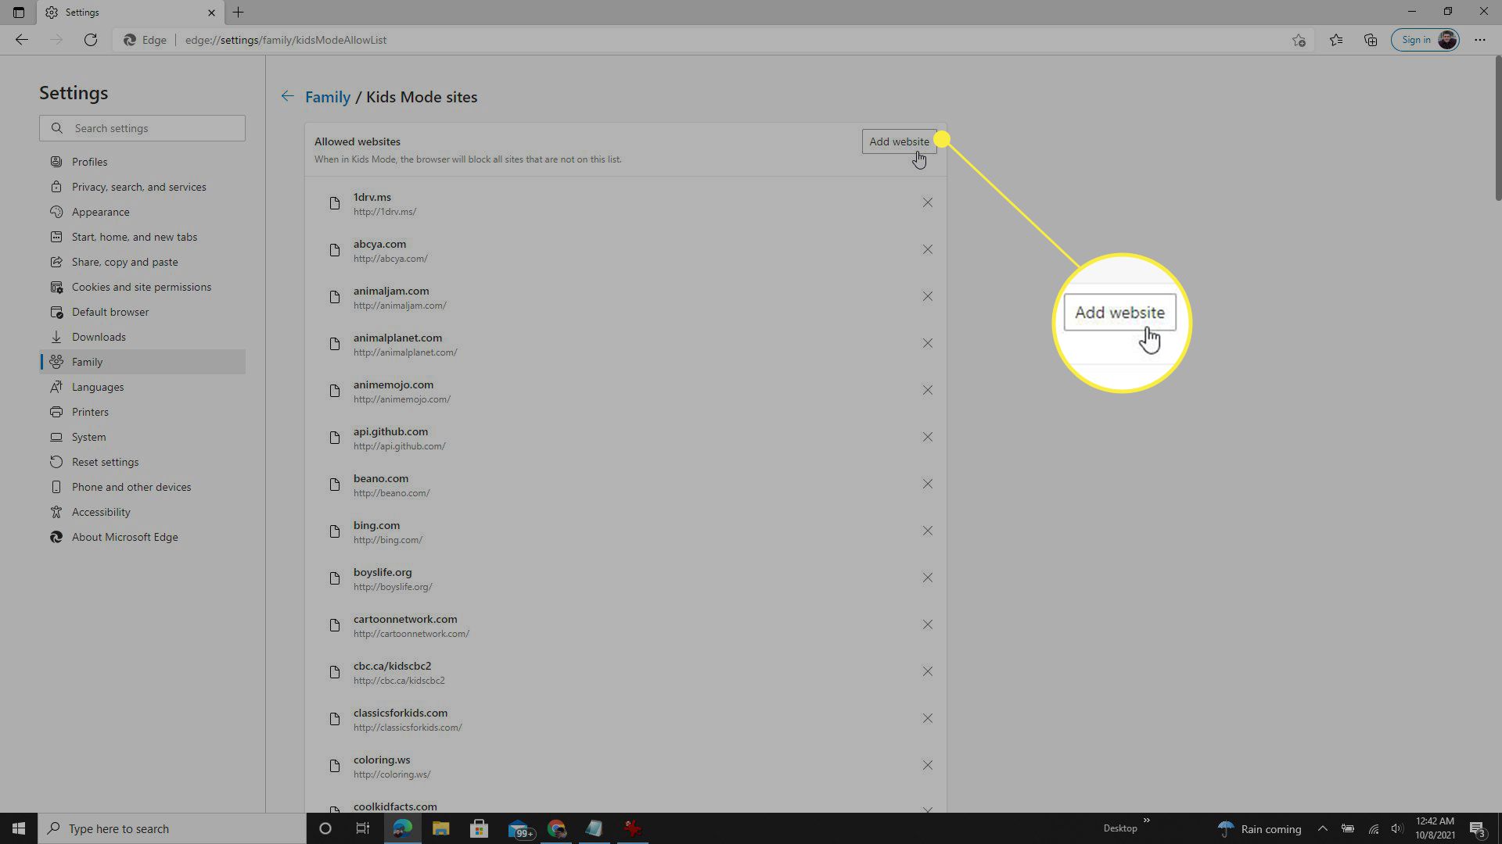The width and height of the screenshot is (1502, 844).
Task: Open Phone and other devices
Action: 142,487
